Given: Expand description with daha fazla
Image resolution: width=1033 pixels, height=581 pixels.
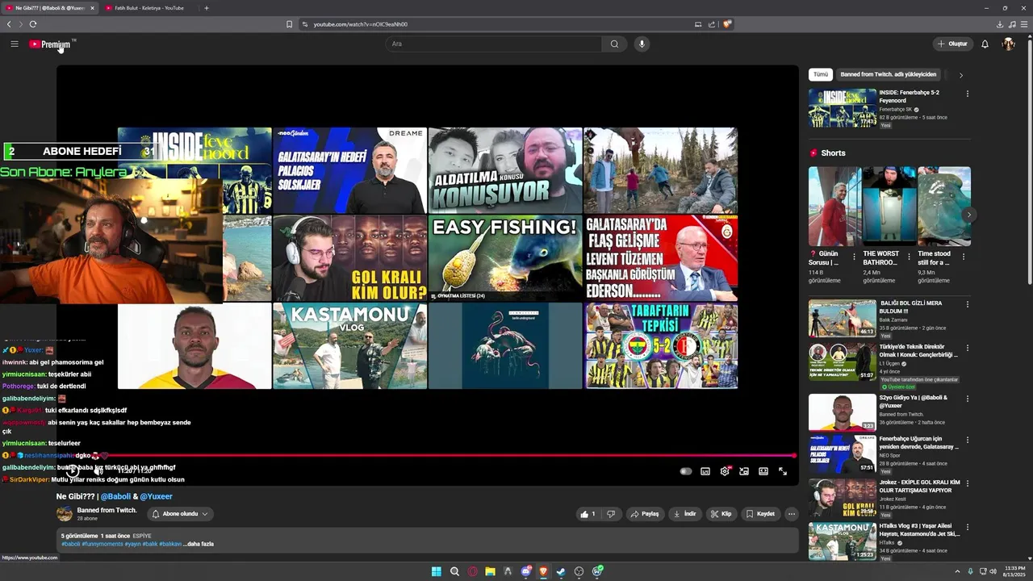Looking at the screenshot, I should tap(199, 544).
